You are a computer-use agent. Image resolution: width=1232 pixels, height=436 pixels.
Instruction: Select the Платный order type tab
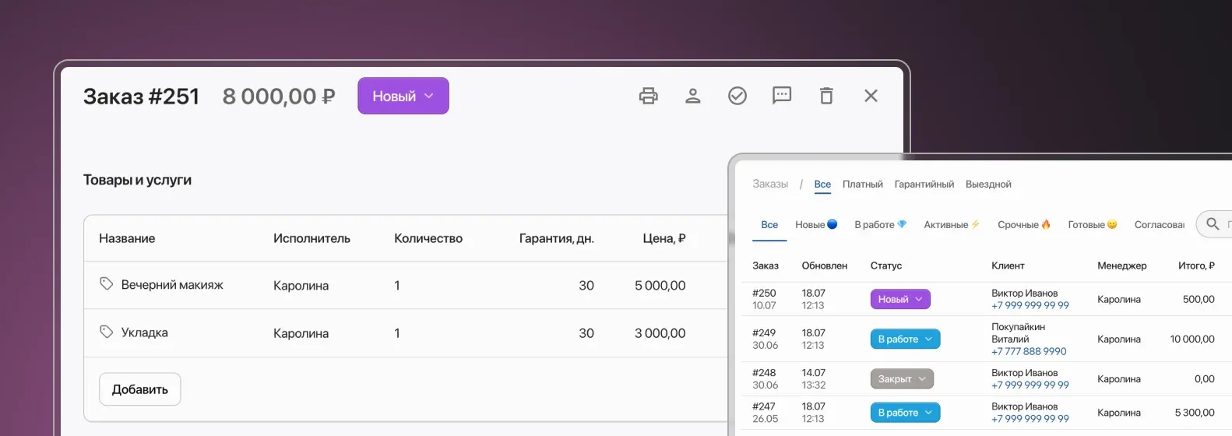click(x=863, y=185)
